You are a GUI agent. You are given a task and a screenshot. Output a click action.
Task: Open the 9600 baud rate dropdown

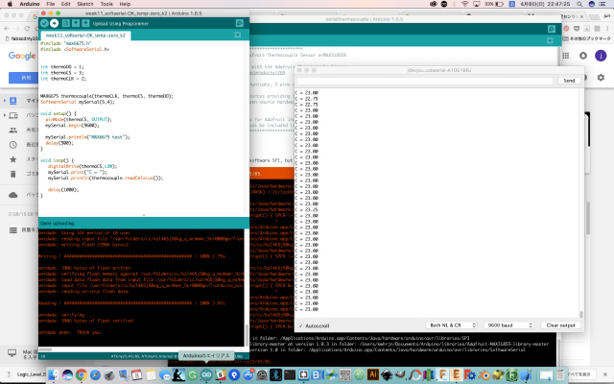tap(508, 325)
